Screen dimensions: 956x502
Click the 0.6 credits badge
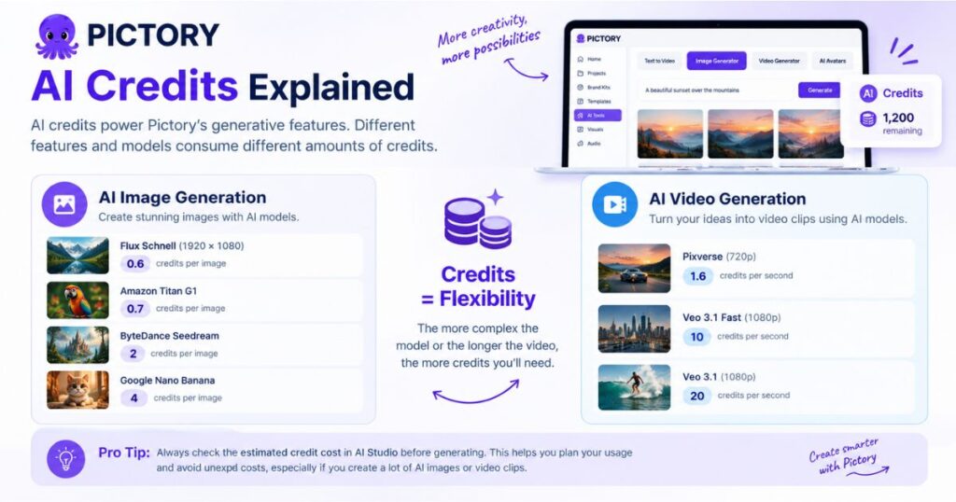[x=134, y=264]
